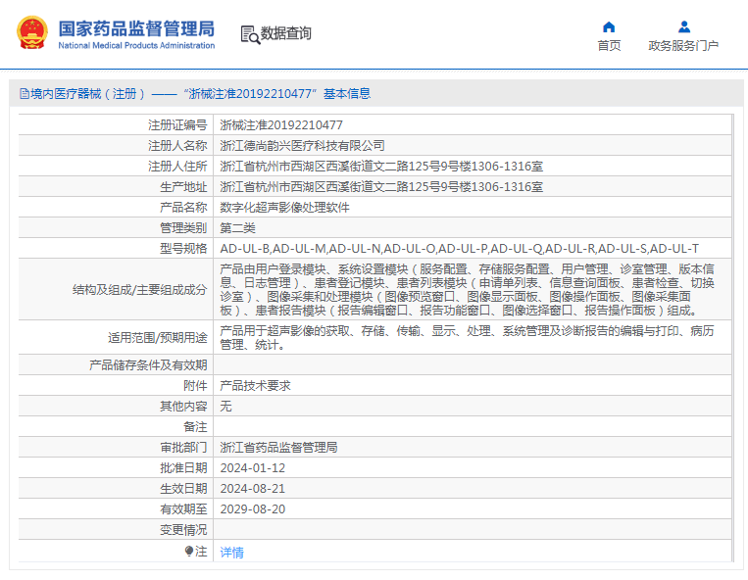Click model list starting AD-UL-B
Image resolution: width=748 pixels, height=580 pixels.
460,249
